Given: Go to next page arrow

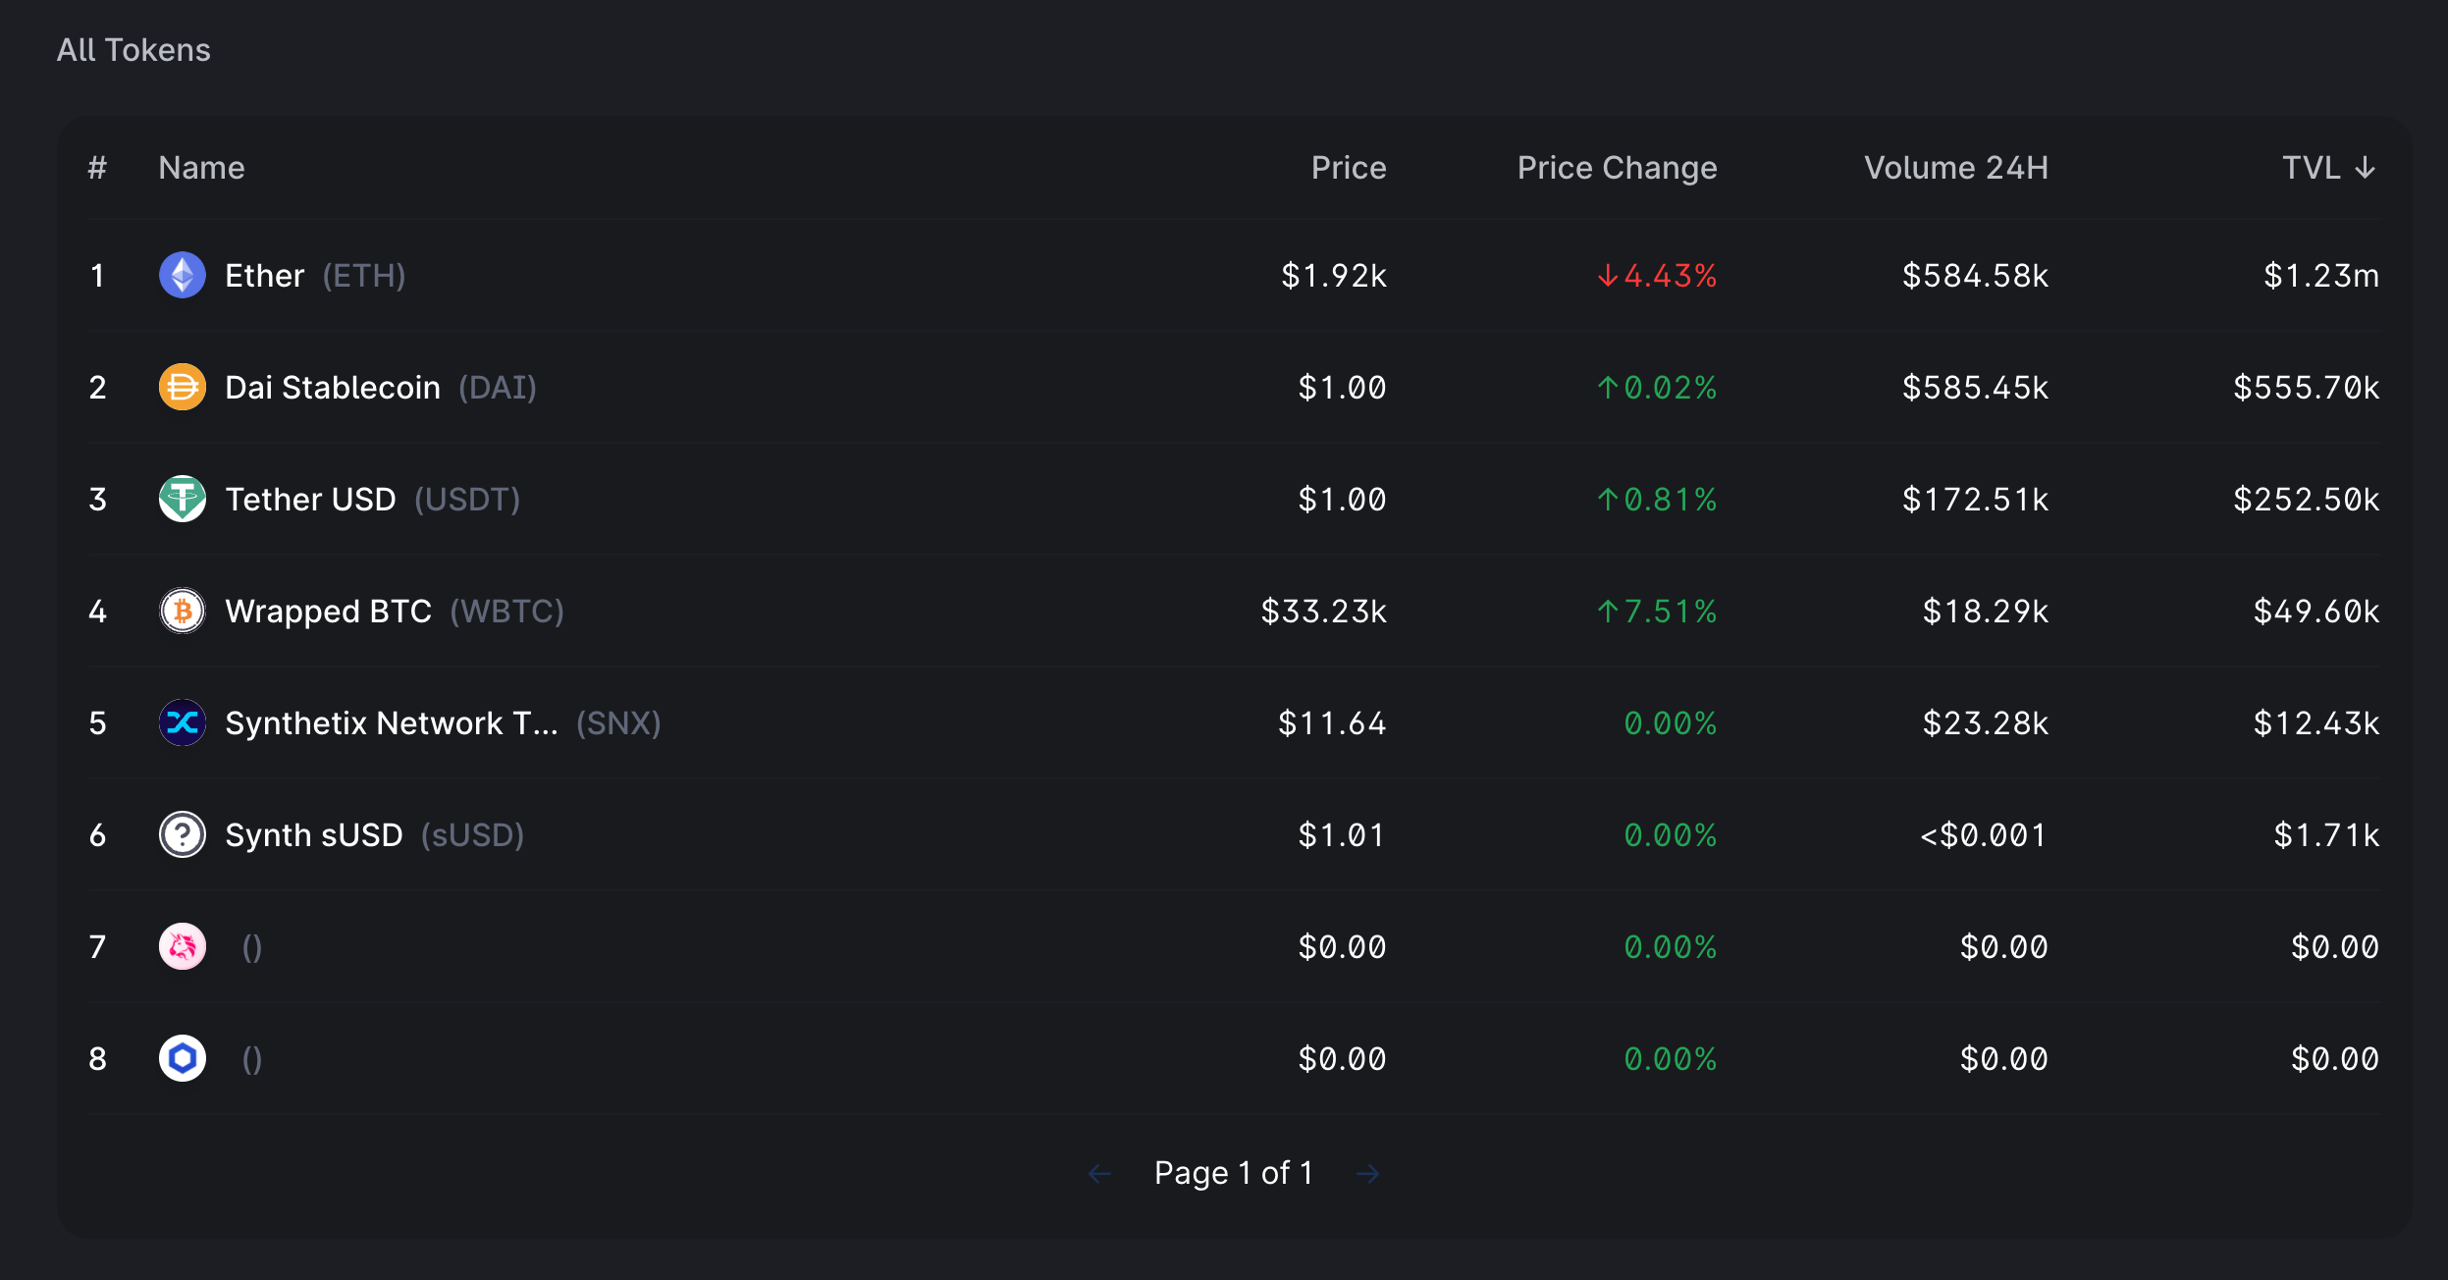Looking at the screenshot, I should tap(1367, 1174).
